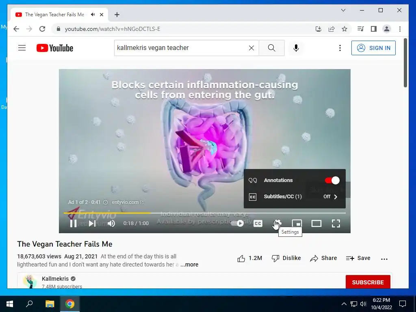Viewport: 416px width, 312px height.
Task: View site information lock icon
Action: [58, 29]
